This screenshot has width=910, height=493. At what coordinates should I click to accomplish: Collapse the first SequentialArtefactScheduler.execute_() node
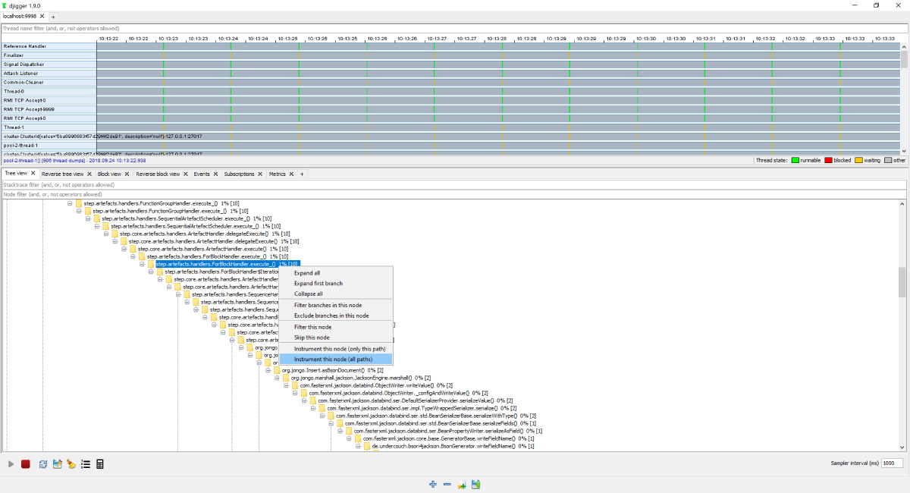click(88, 218)
